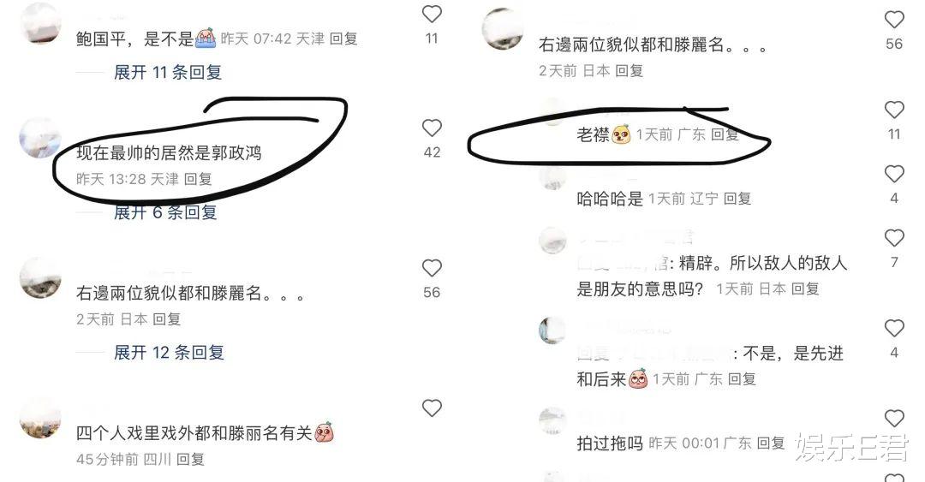
Task: Like the 精辟 reply with 7 likes
Action: coord(894,238)
